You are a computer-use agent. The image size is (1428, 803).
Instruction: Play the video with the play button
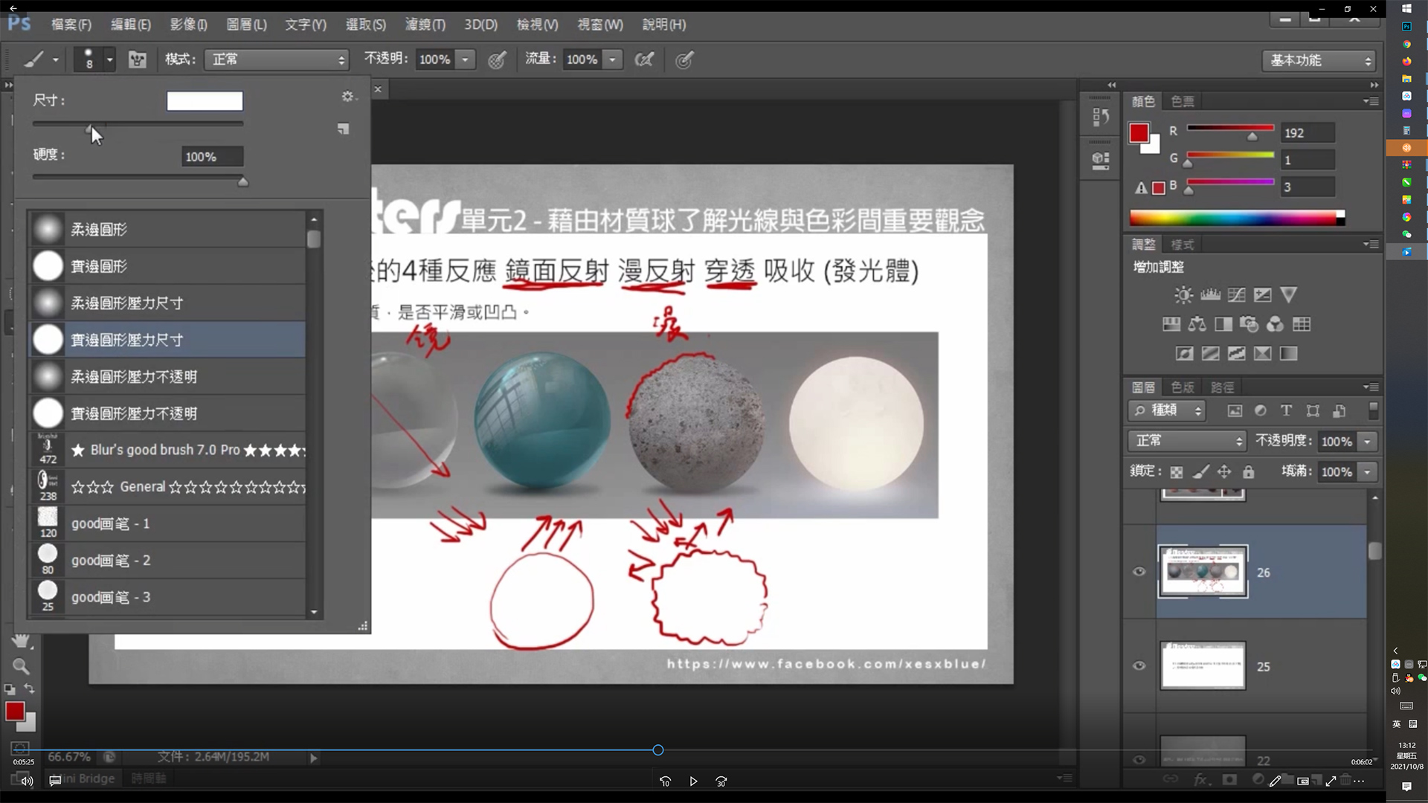click(693, 781)
